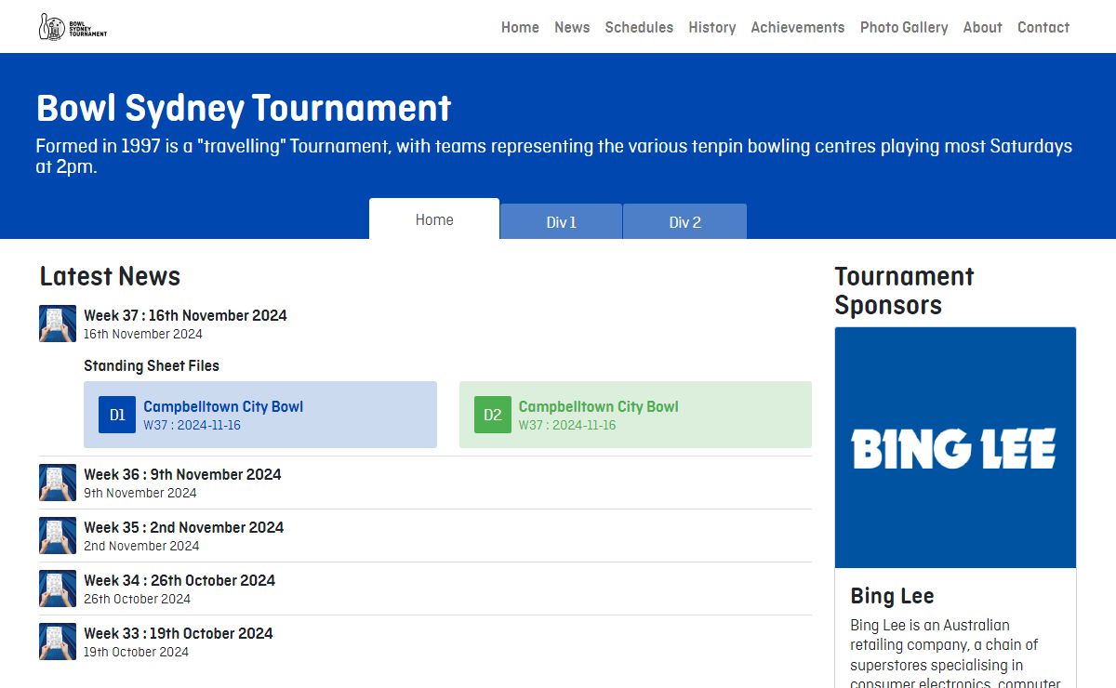Click the Week 36 news thumbnail icon

[58, 483]
